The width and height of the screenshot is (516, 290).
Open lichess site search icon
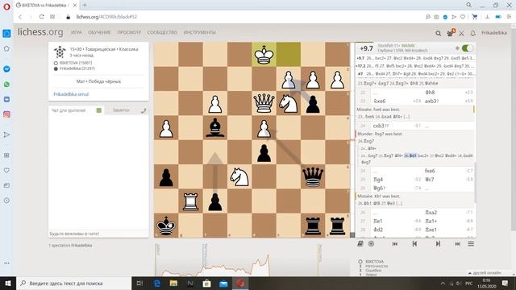click(x=439, y=33)
